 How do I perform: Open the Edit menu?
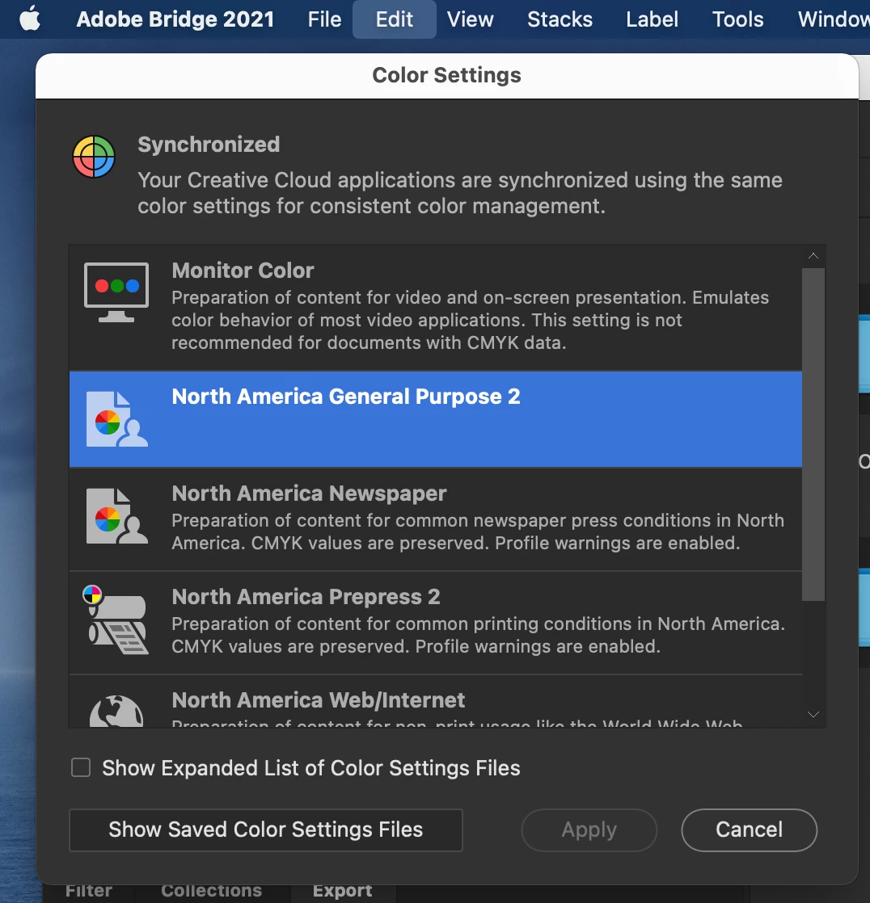395,19
